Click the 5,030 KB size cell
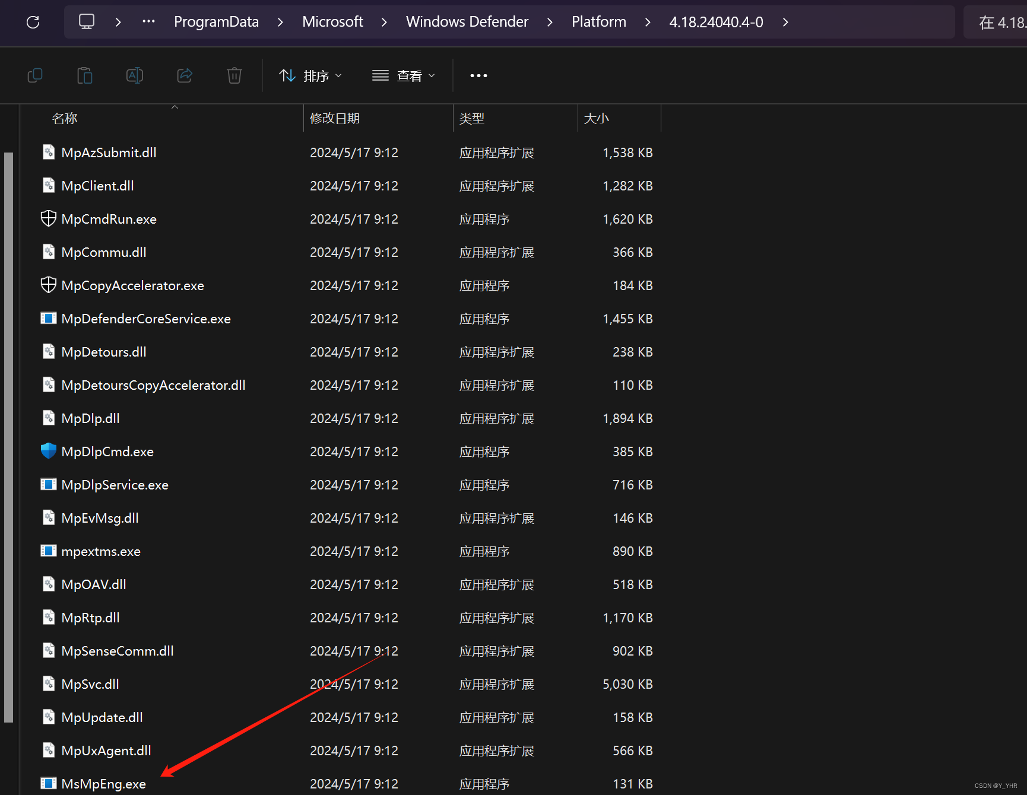 pyautogui.click(x=627, y=684)
